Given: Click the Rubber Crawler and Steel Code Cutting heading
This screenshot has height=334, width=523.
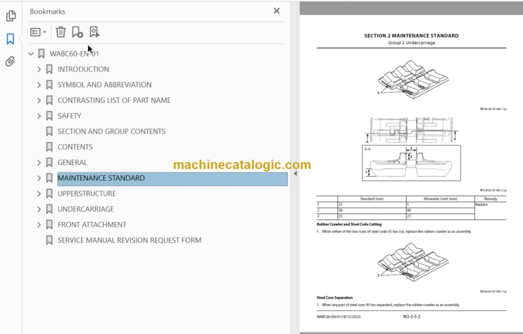Looking at the screenshot, I should [x=349, y=224].
